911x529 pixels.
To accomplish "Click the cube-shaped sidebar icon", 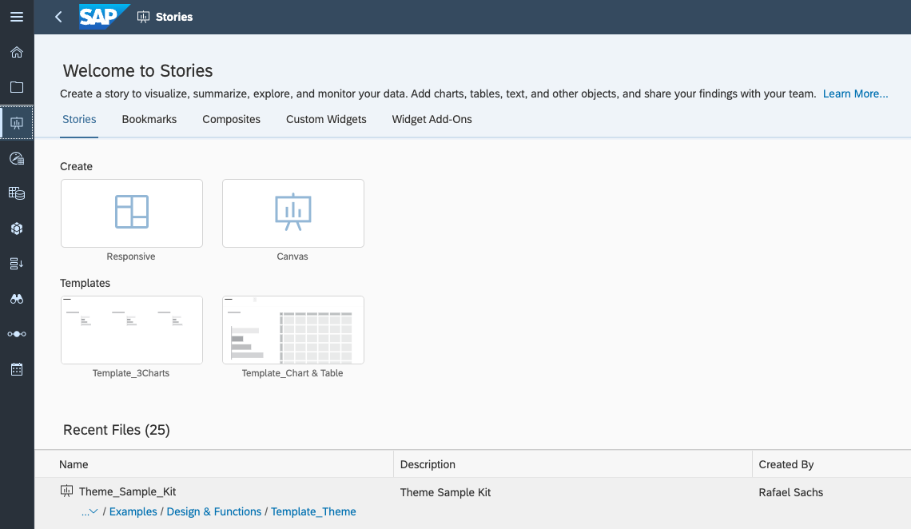I will [17, 228].
